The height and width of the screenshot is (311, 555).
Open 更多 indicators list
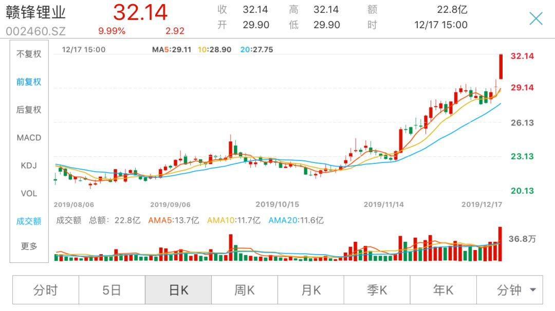[x=29, y=246]
